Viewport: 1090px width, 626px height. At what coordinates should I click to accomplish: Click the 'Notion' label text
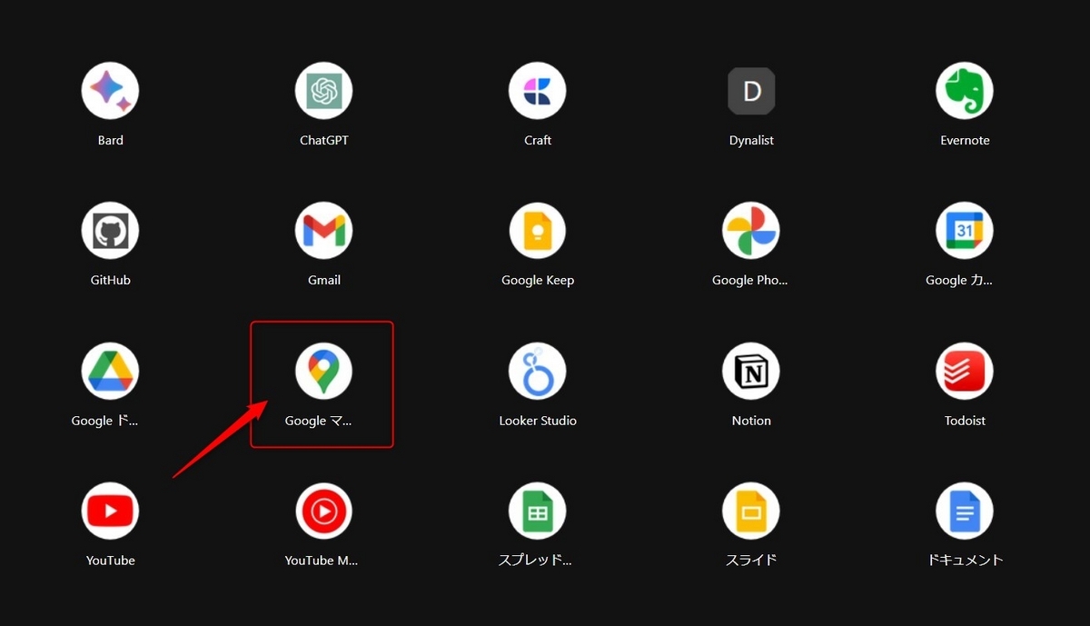(751, 421)
